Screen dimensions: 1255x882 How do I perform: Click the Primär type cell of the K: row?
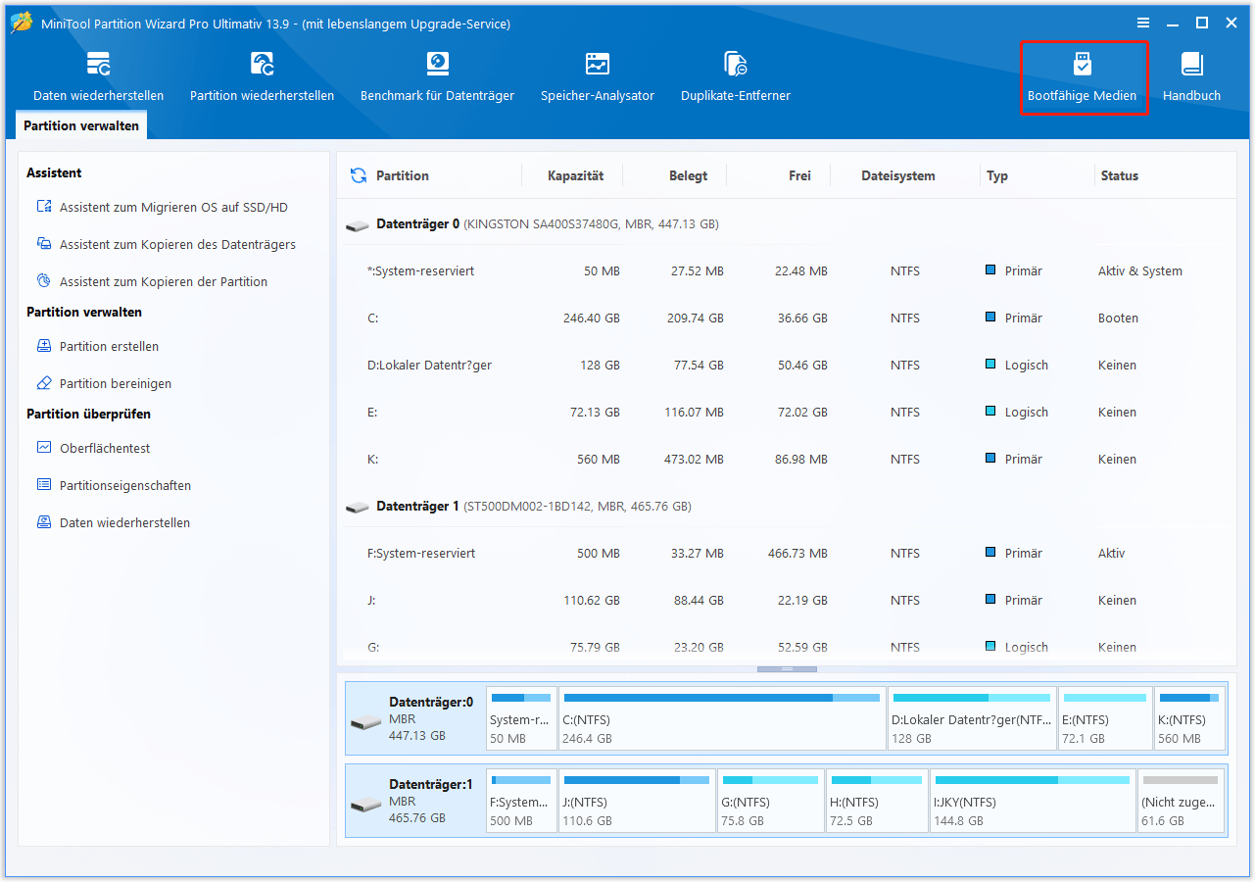point(1014,460)
